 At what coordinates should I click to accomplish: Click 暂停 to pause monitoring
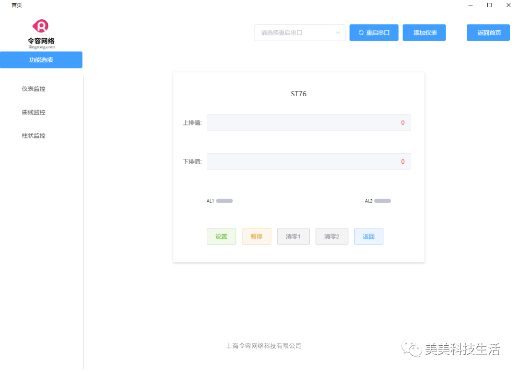(x=257, y=236)
